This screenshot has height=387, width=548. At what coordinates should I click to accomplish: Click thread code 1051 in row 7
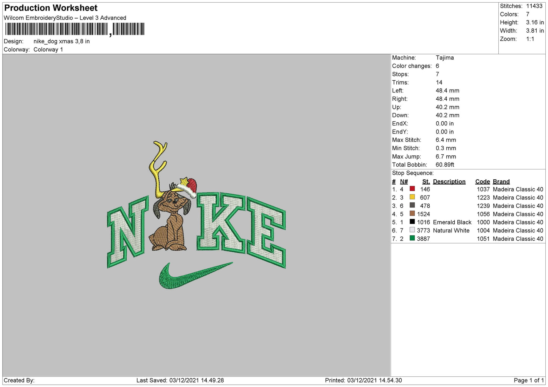click(483, 239)
